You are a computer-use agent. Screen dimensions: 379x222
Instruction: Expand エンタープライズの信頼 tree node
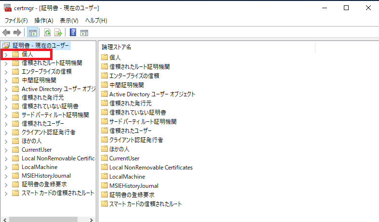click(6, 72)
